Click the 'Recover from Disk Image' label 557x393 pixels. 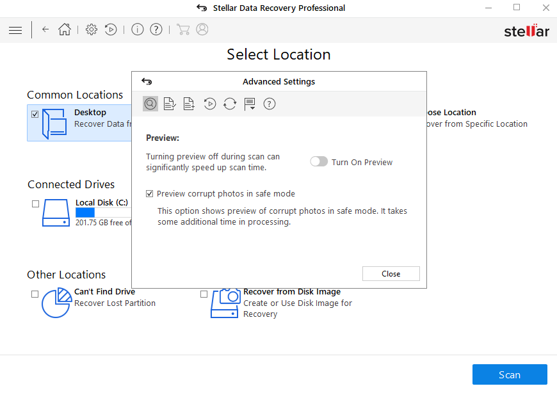292,292
